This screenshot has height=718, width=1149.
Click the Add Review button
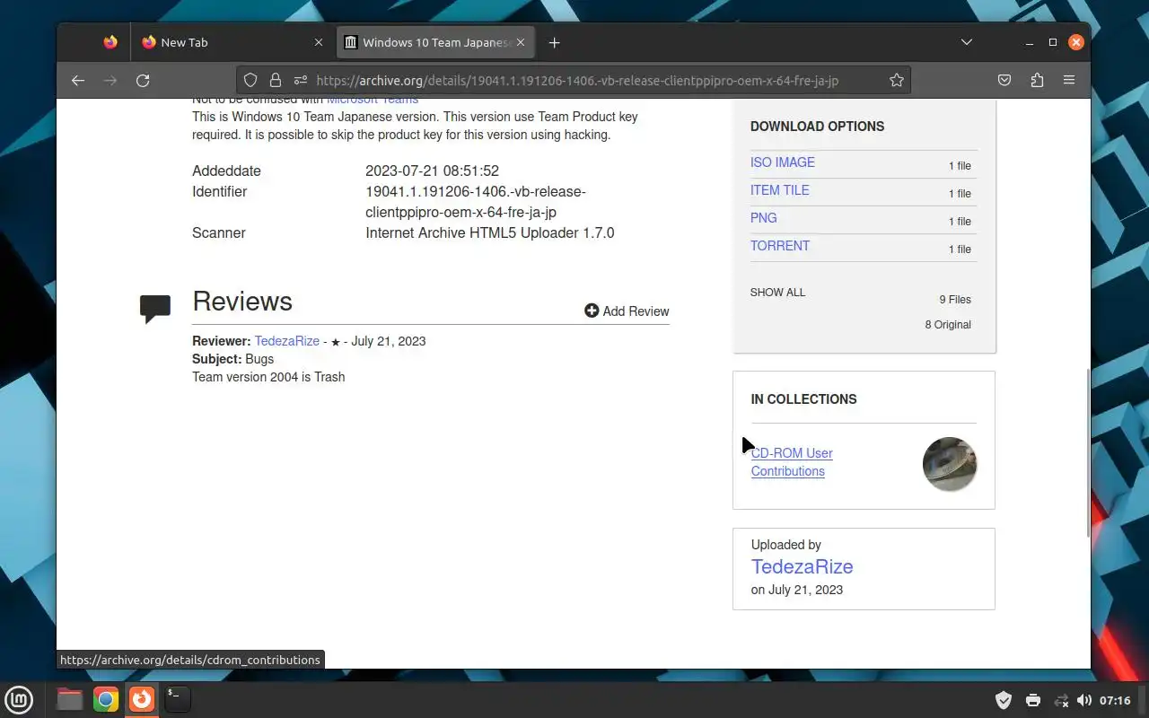pyautogui.click(x=627, y=311)
